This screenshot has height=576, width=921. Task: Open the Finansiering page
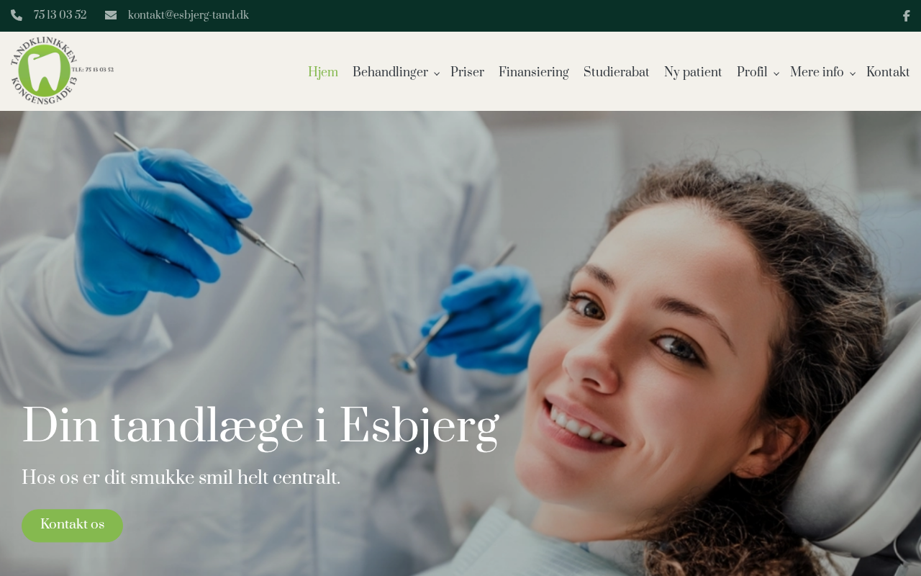(534, 73)
